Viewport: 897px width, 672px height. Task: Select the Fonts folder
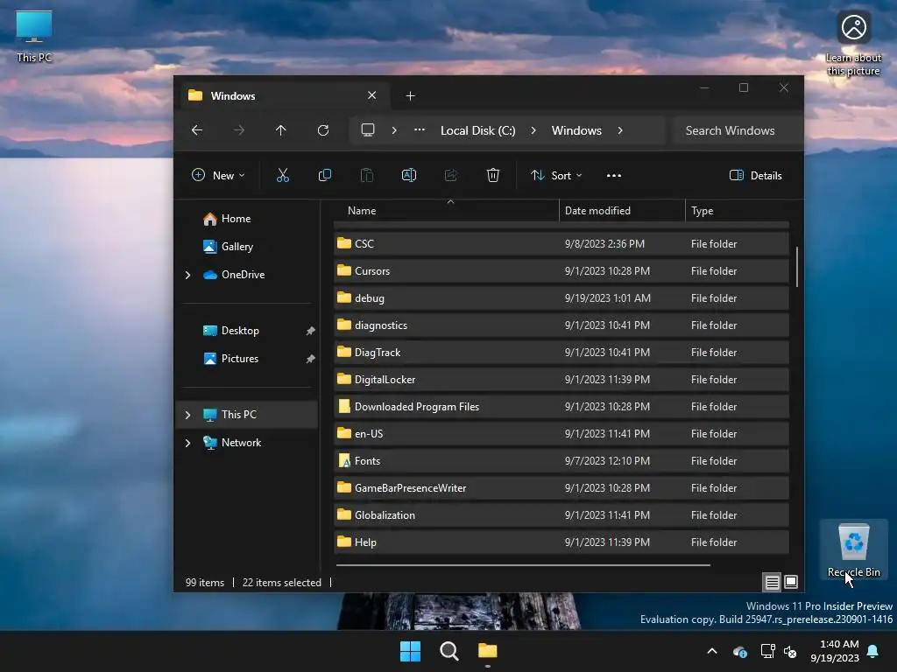562,461
